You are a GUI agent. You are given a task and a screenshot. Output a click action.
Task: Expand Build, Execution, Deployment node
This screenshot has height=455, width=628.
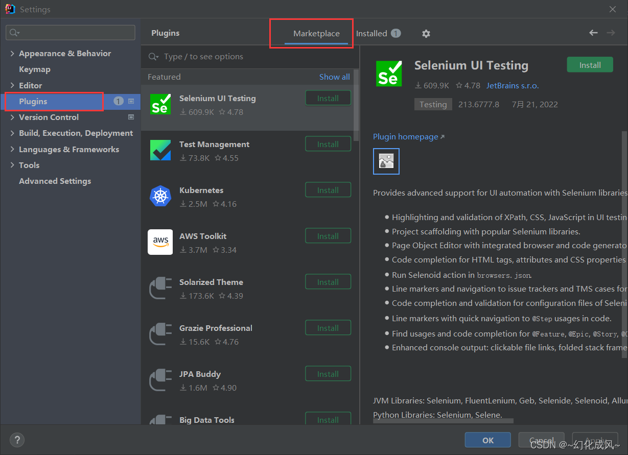(x=13, y=133)
